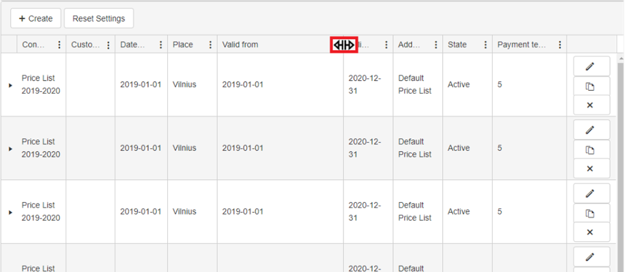Edit the first Price List row
Screen dimensions: 625x272
[591, 66]
